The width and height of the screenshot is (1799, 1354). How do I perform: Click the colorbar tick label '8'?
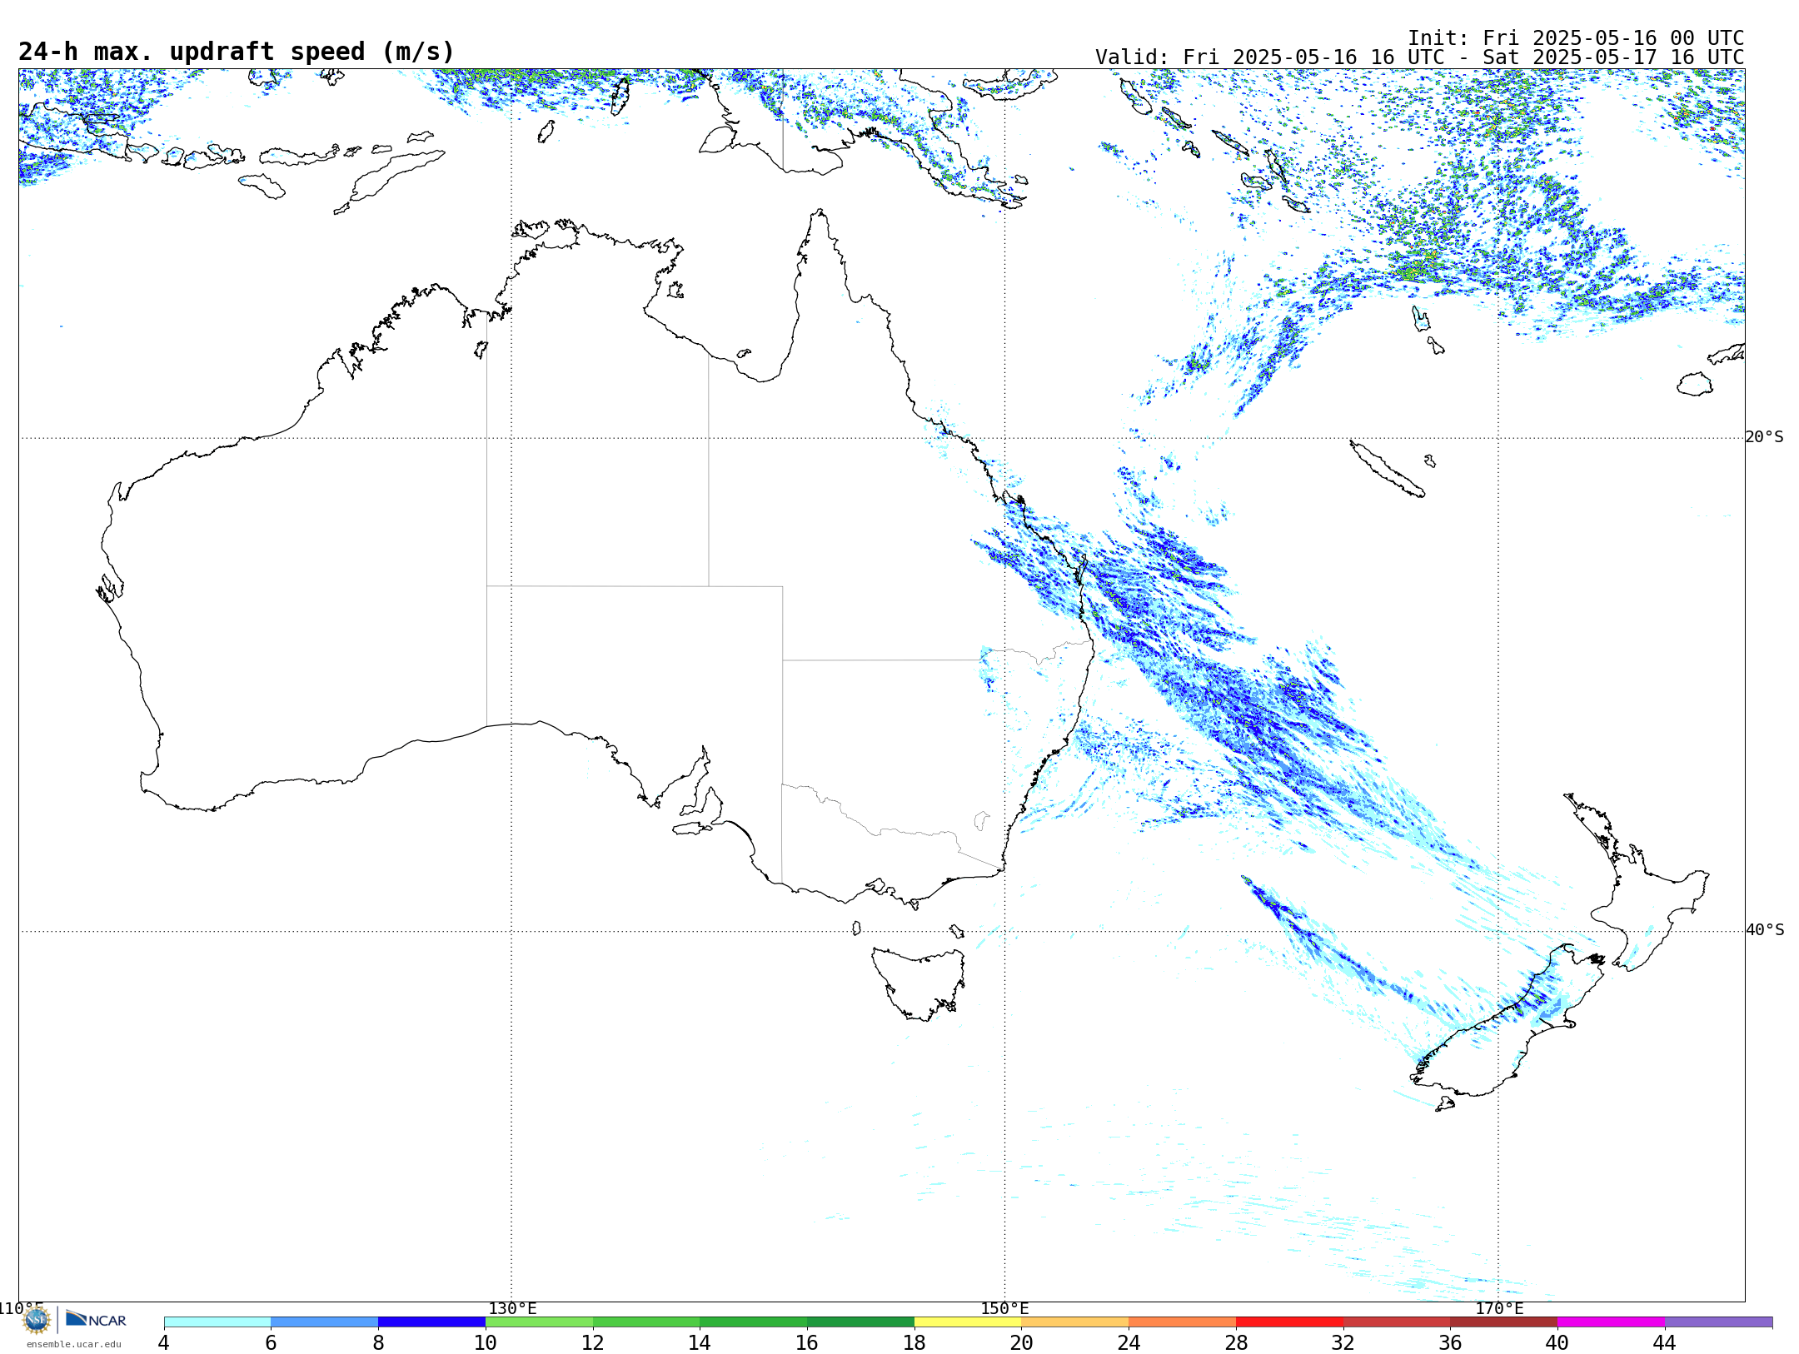point(378,1342)
